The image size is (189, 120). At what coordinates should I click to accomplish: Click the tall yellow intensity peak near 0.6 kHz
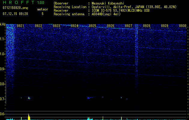pos(29,117)
